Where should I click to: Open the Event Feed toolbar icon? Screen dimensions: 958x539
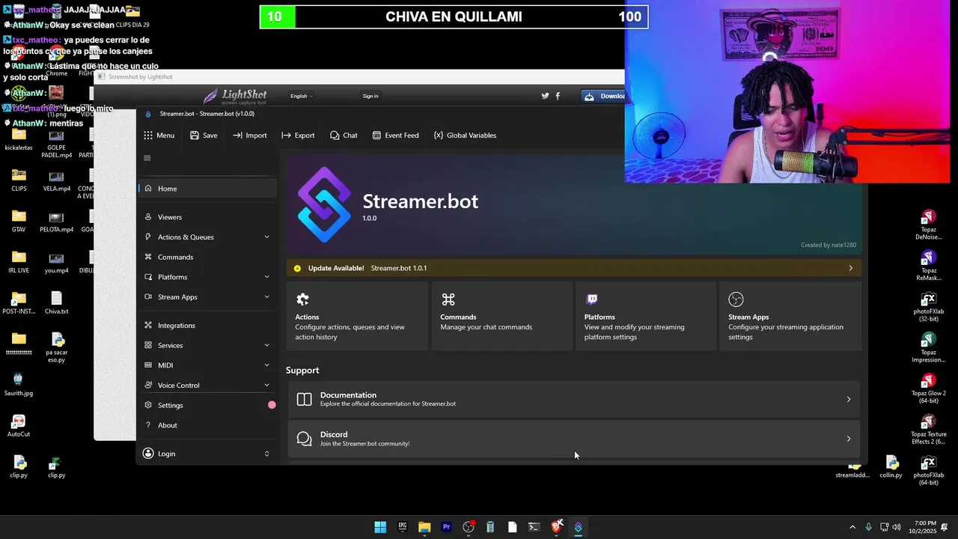click(x=376, y=135)
